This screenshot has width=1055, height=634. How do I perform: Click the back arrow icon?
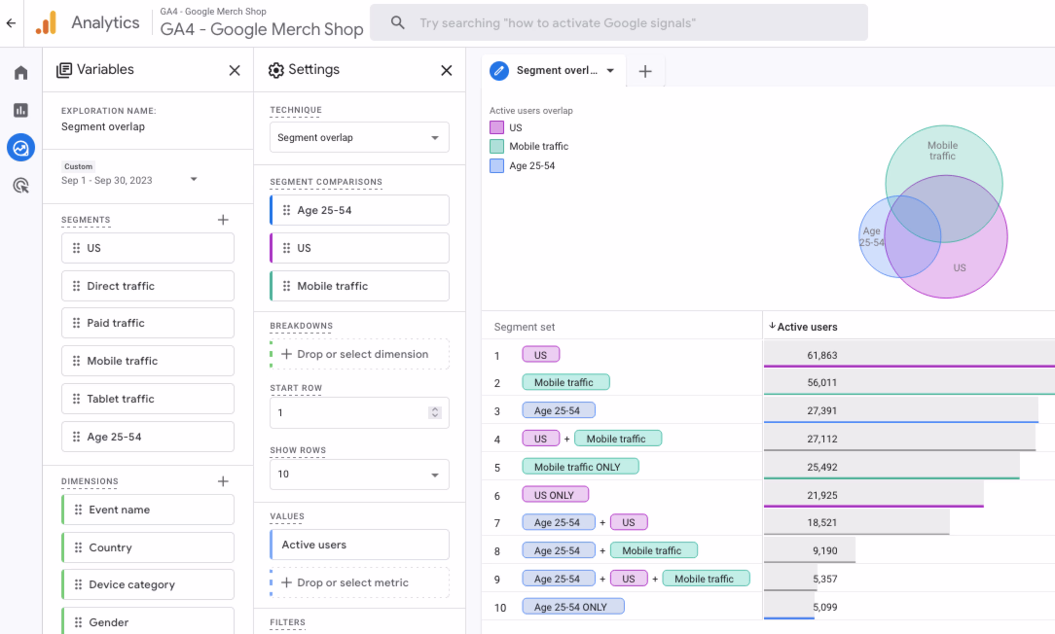[x=11, y=23]
